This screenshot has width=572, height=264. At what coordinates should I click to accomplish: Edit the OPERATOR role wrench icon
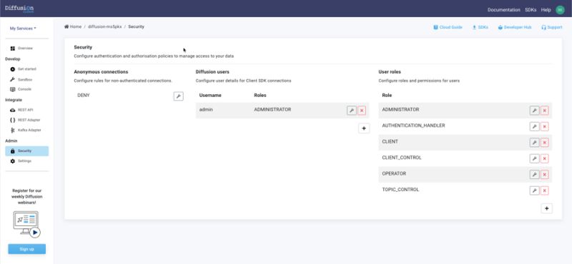click(x=534, y=175)
